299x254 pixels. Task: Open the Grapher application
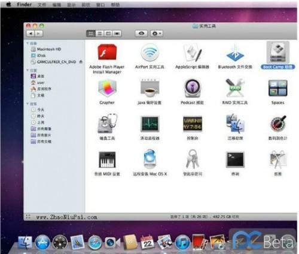(107, 88)
